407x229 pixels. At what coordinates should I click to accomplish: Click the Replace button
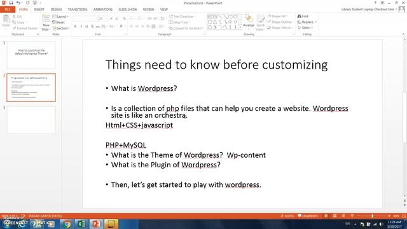point(307,22)
